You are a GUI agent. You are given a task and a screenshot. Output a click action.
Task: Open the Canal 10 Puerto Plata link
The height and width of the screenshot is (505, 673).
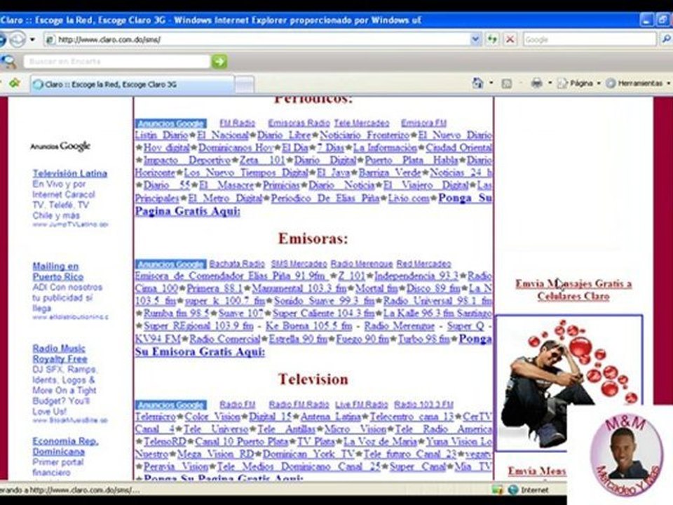tap(241, 441)
